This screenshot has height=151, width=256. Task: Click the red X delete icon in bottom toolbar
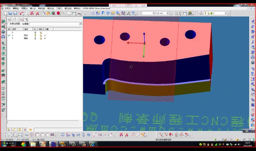tap(121, 135)
